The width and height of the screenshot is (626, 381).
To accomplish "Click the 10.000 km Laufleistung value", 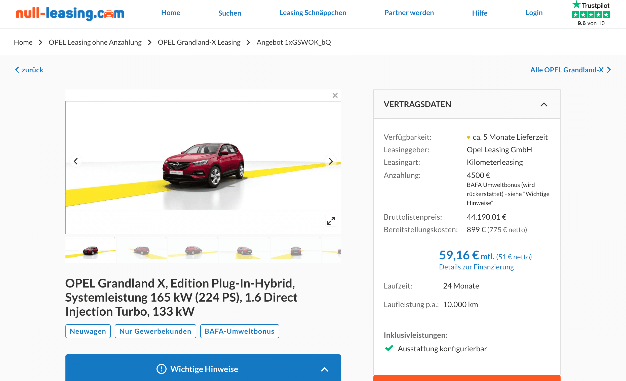I will (461, 304).
